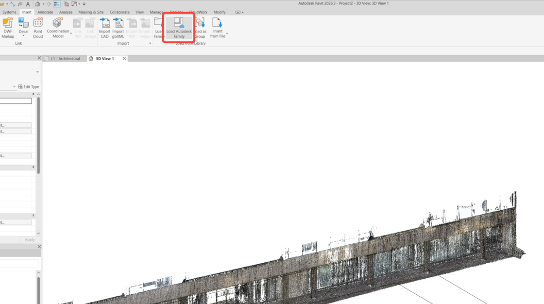The height and width of the screenshot is (304, 544).
Task: Select the Insert ribbon tab
Action: (x=27, y=12)
